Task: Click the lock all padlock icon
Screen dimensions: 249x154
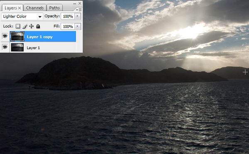Action: (x=38, y=26)
